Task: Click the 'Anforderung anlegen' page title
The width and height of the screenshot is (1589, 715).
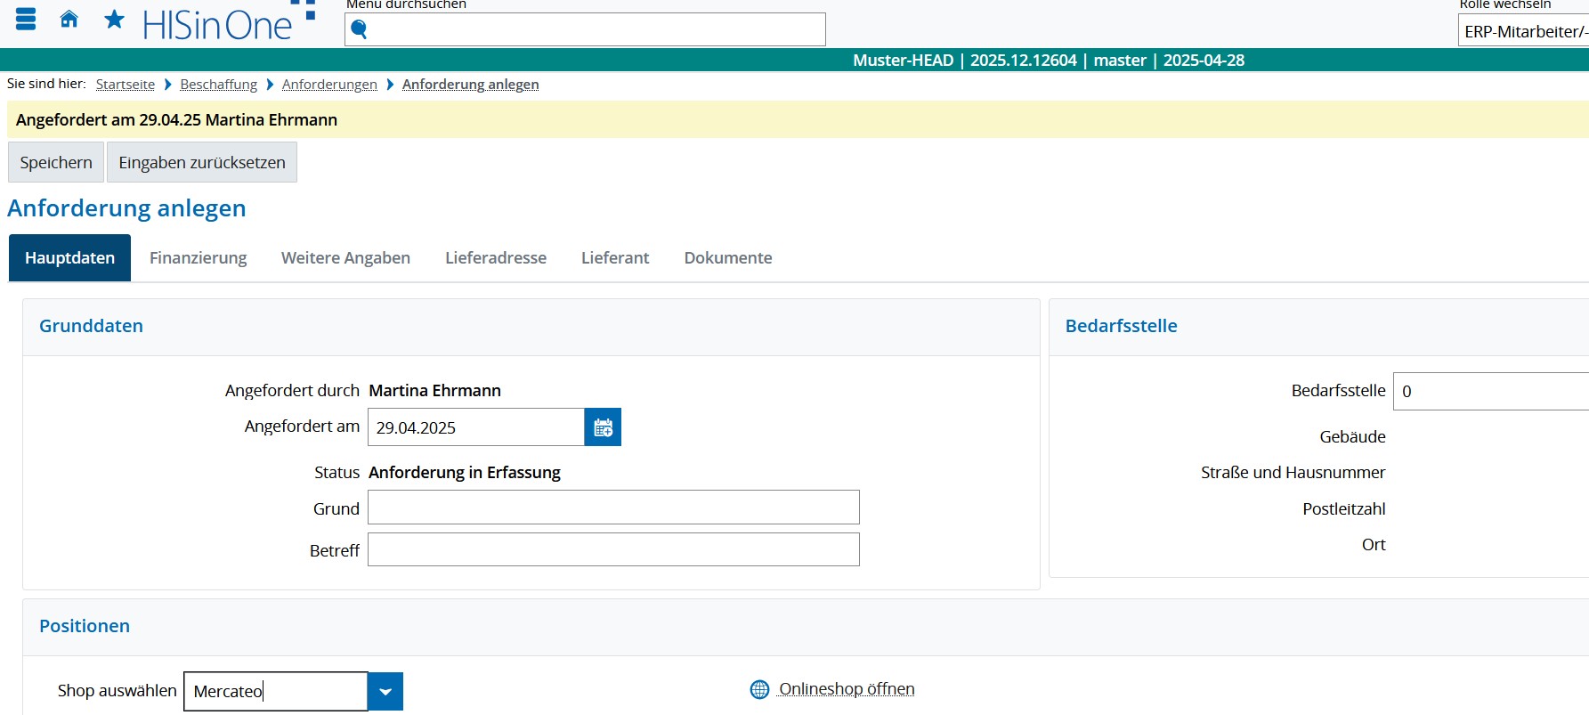Action: (x=126, y=208)
